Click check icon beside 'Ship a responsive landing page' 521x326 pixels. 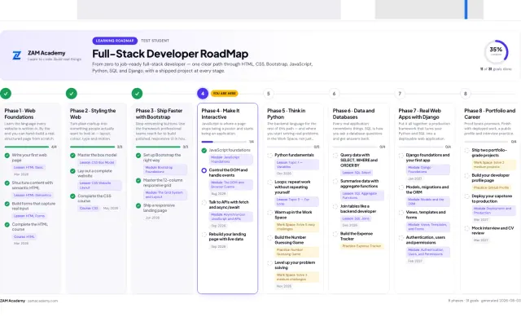[138, 206]
